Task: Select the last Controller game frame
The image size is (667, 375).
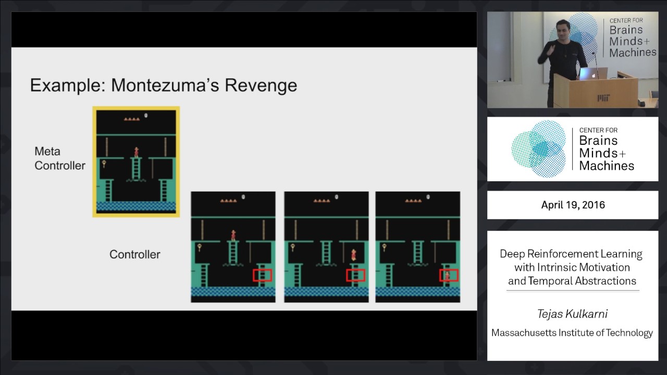Action: tap(418, 247)
